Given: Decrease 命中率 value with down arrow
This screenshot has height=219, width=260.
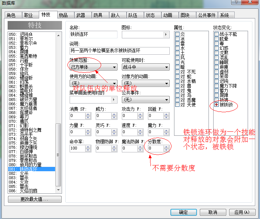Looking at the screenshot, I should (88, 150).
